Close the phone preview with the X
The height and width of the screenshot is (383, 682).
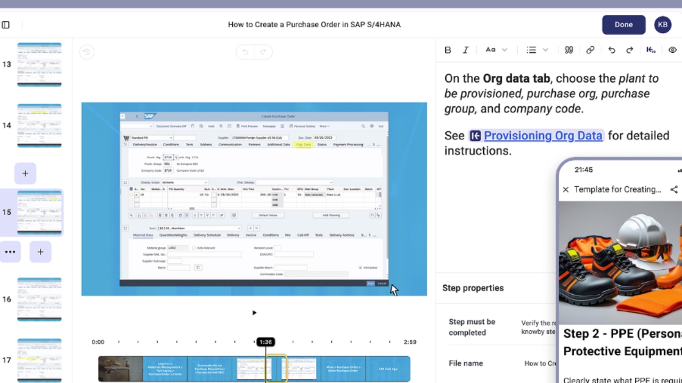566,189
